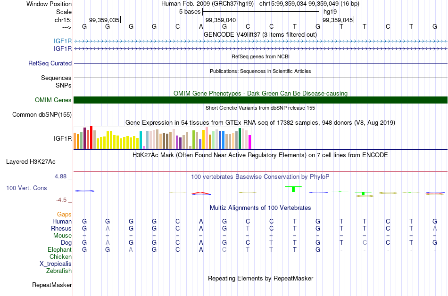Open the 100 Vert. Cons track settings
This screenshot has width=448, height=296.
pyautogui.click(x=26, y=188)
